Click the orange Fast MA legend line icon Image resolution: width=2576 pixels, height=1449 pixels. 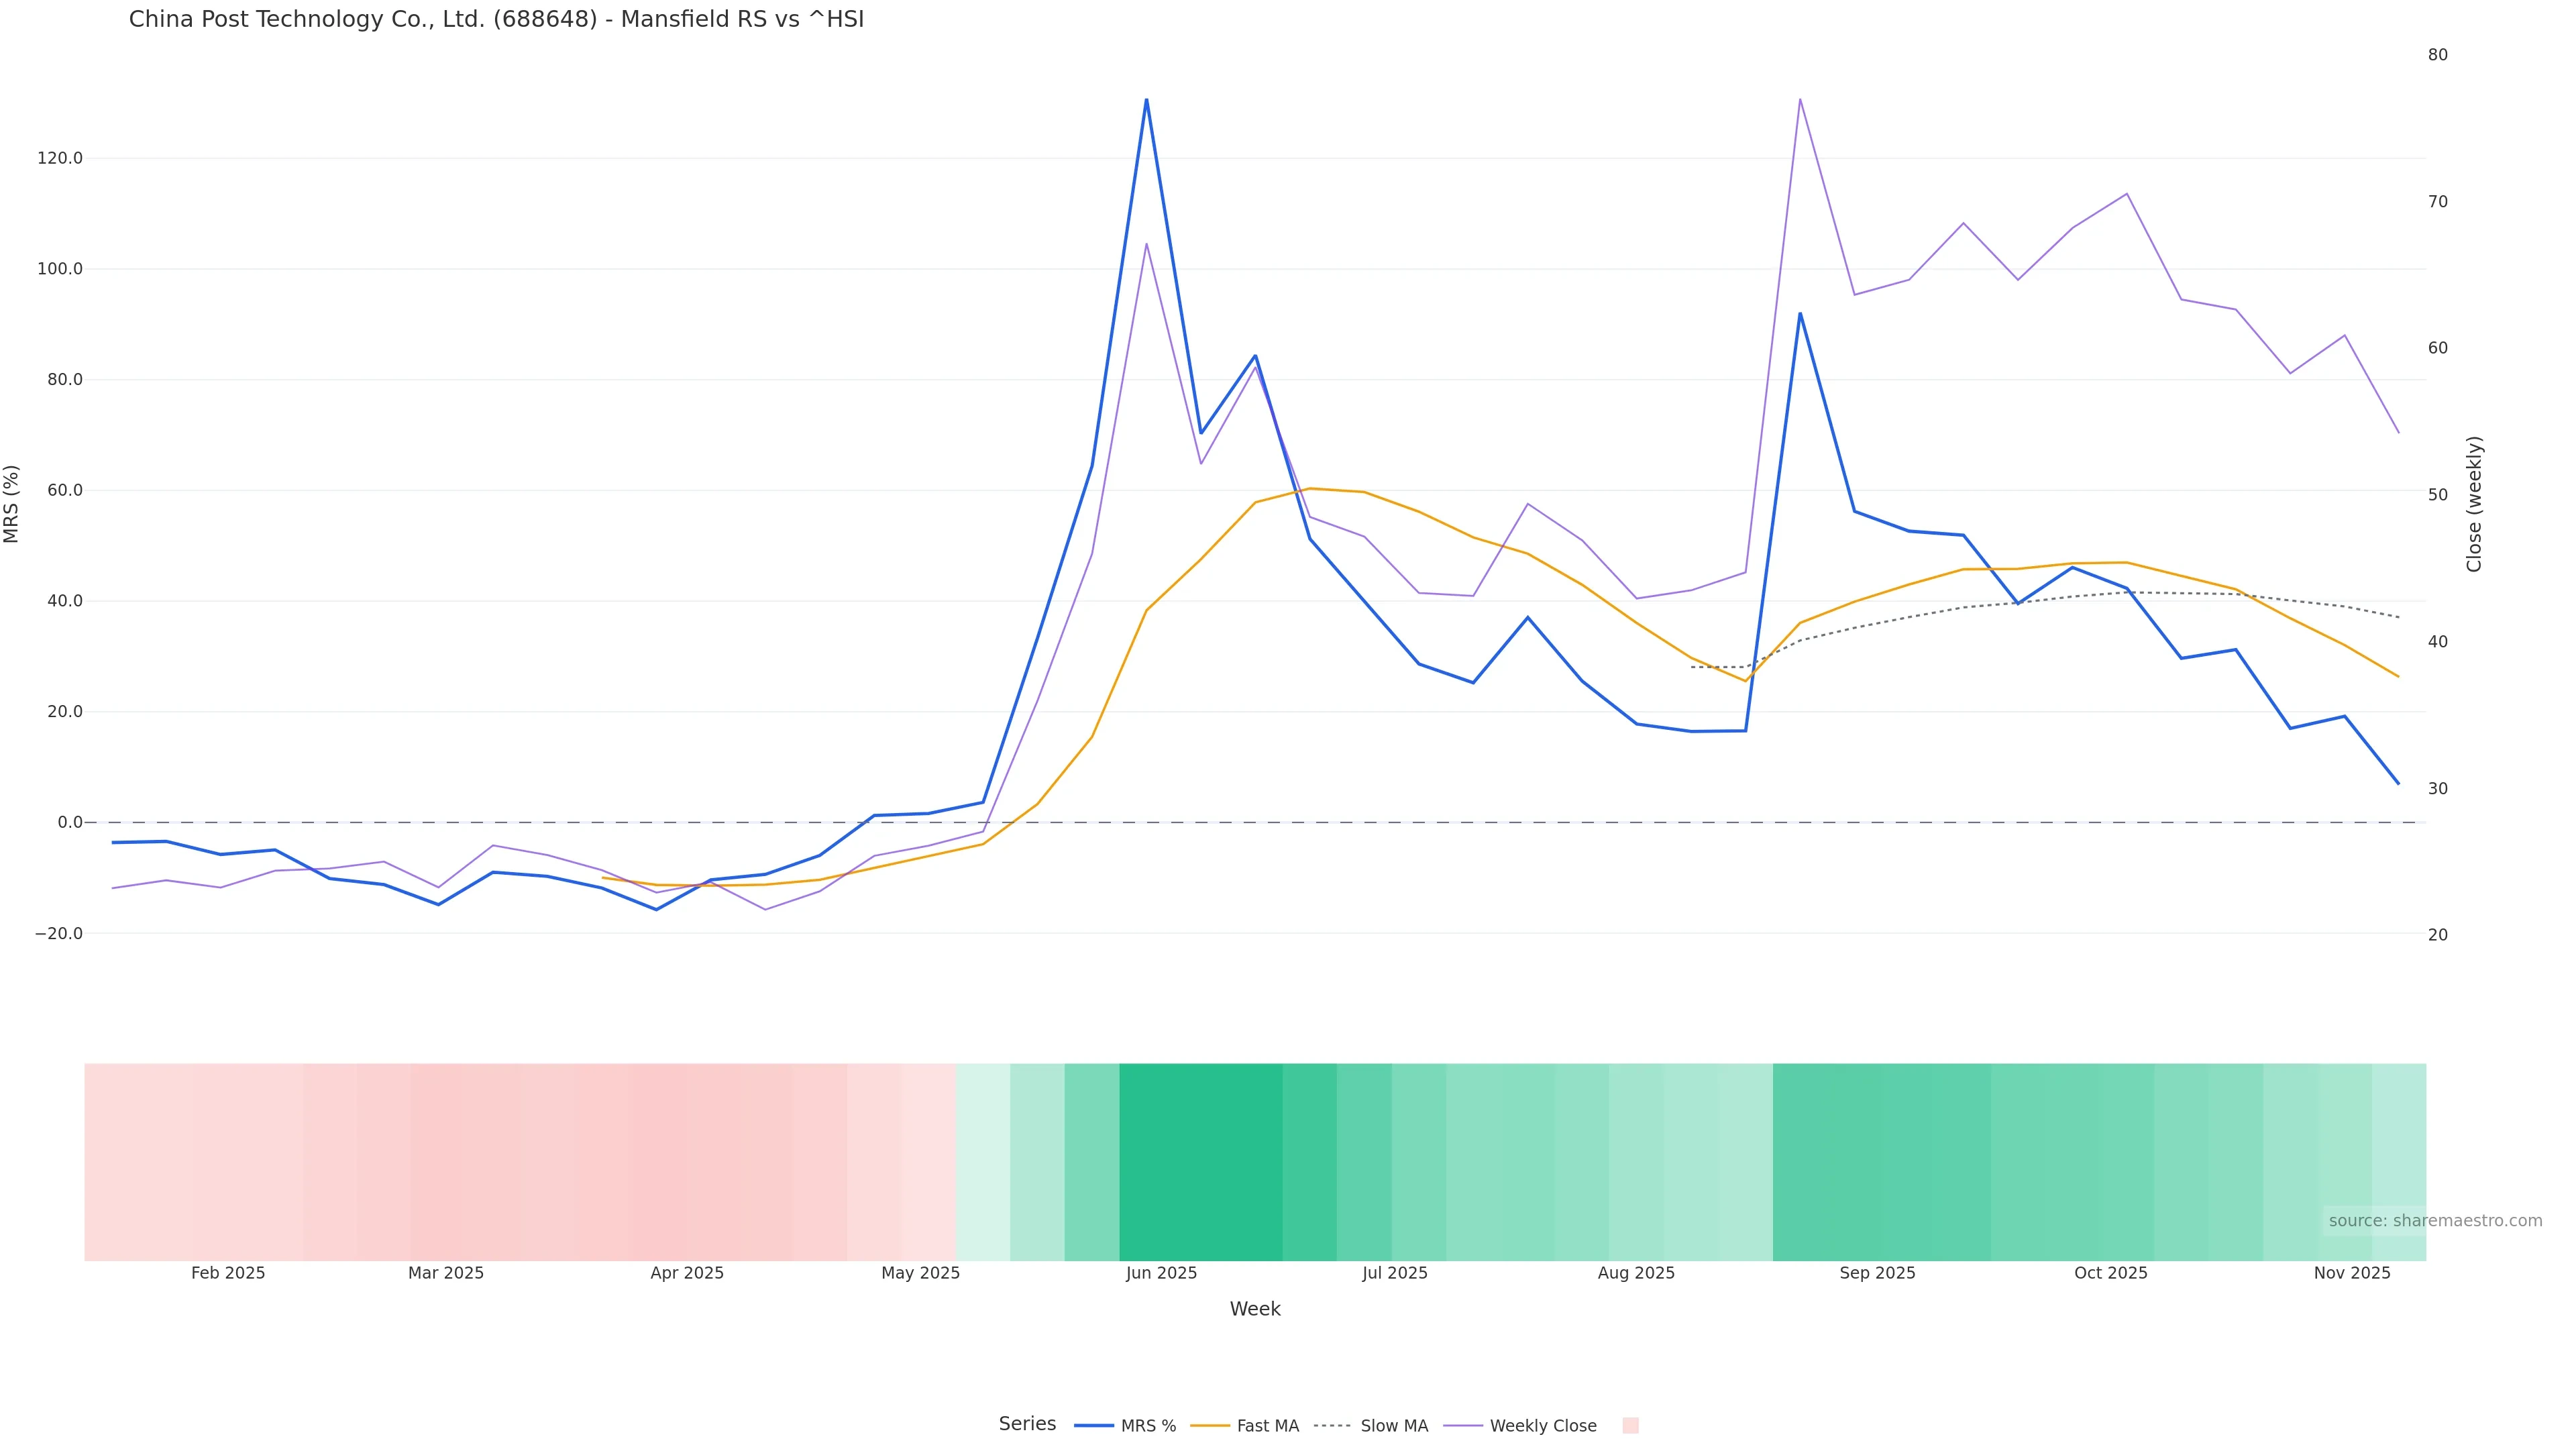[1210, 1426]
